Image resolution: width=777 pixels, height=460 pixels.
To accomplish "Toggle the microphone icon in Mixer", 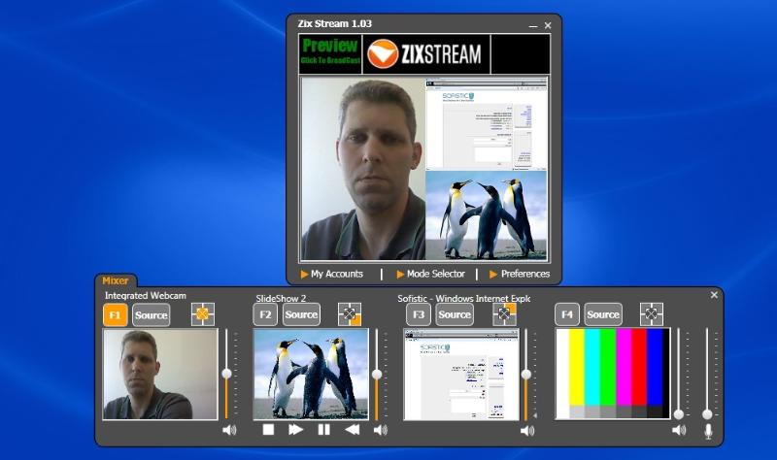I will [708, 431].
